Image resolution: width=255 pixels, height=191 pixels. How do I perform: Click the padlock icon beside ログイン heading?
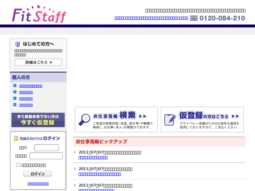tap(16, 138)
